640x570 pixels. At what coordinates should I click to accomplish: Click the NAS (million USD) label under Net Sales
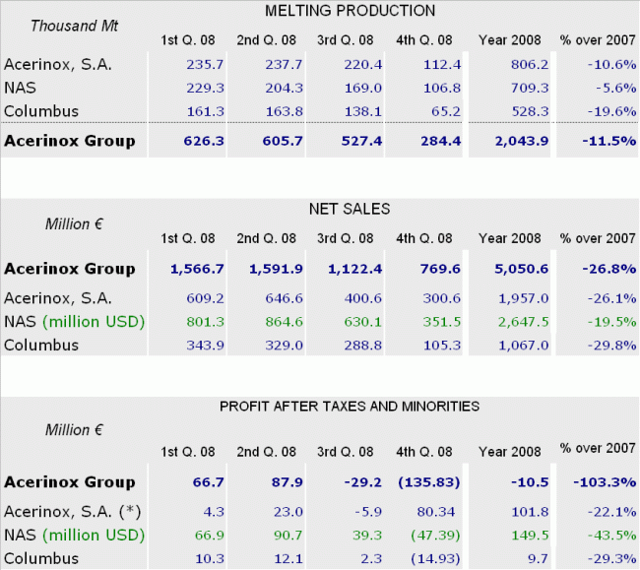coord(74,321)
